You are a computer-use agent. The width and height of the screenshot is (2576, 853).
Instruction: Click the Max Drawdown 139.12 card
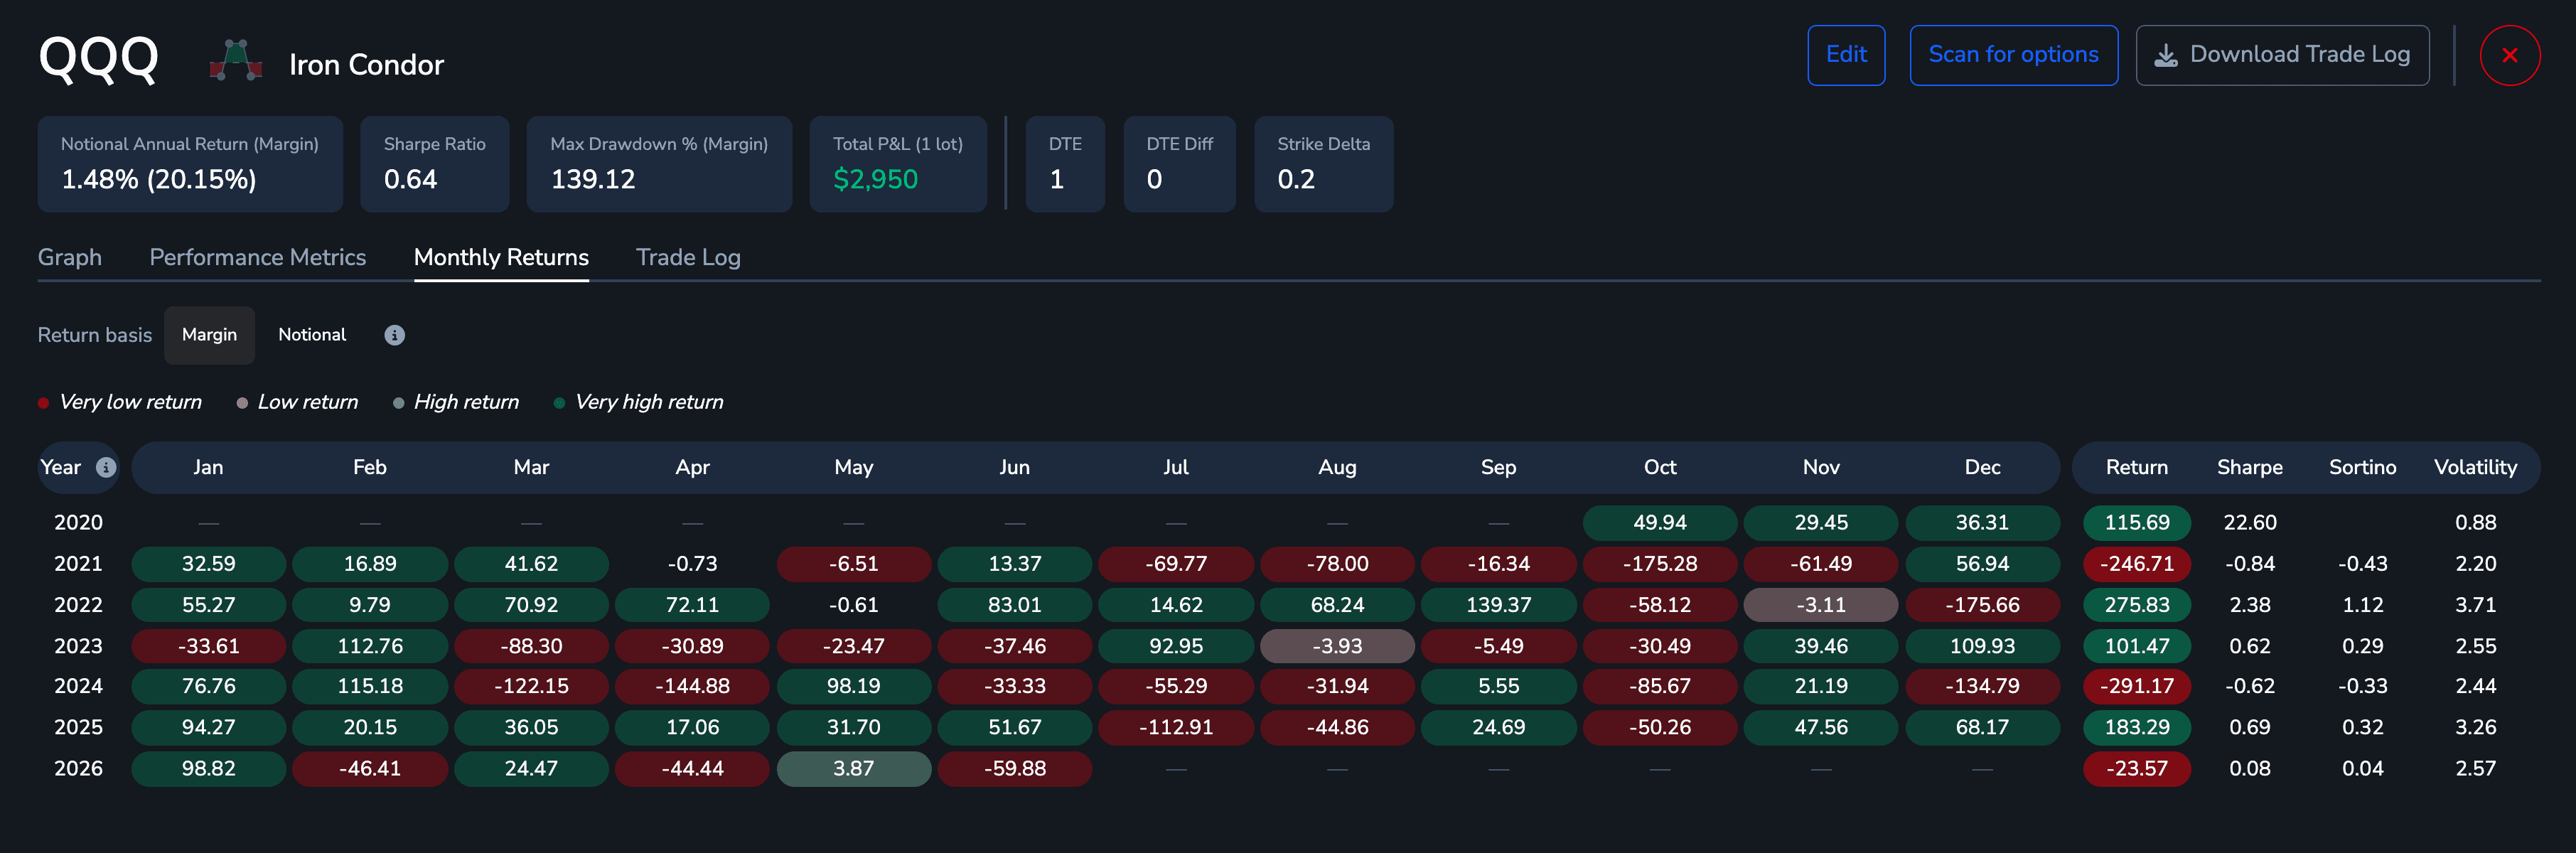659,164
